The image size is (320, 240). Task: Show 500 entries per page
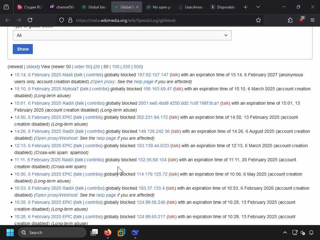137,67
